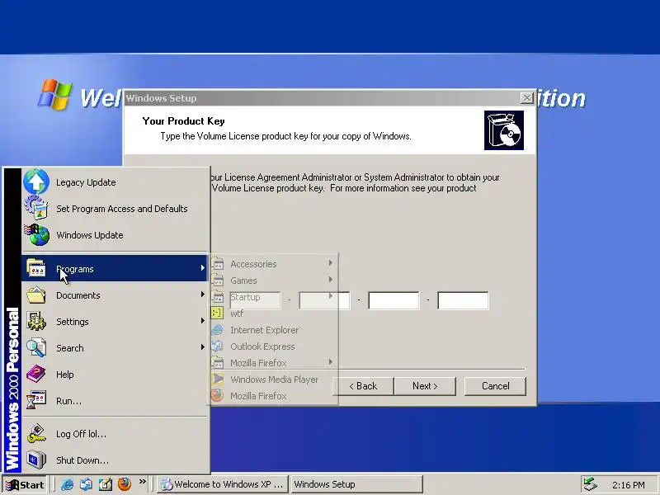Expand the Documents submenu arrow
The height and width of the screenshot is (495, 660).
202,295
